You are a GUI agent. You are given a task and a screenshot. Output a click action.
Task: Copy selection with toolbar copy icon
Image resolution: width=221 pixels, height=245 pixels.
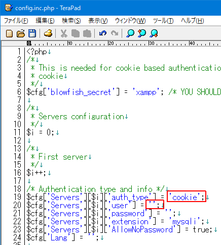coord(76,33)
